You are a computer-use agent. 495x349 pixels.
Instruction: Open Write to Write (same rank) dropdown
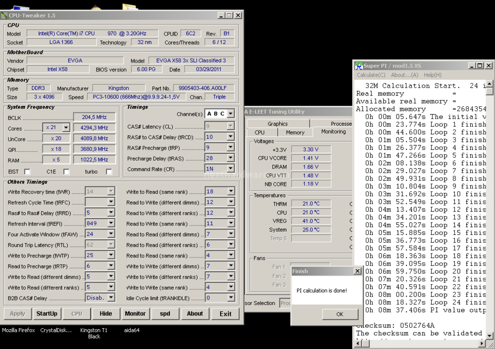(231, 287)
